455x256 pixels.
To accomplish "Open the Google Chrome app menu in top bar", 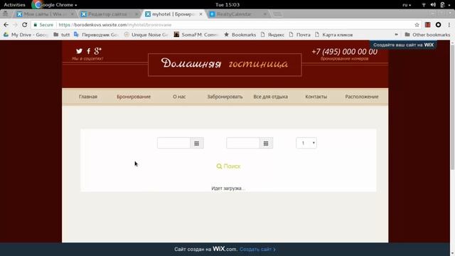I will (55, 5).
